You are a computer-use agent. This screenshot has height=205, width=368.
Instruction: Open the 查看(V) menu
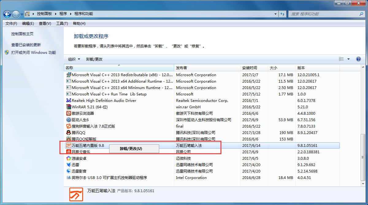click(x=45, y=24)
